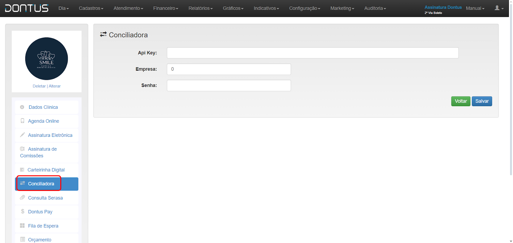Click the Voltar button
The height and width of the screenshot is (243, 513).
[x=461, y=101]
